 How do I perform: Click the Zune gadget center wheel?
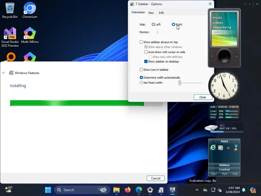pos(224,56)
